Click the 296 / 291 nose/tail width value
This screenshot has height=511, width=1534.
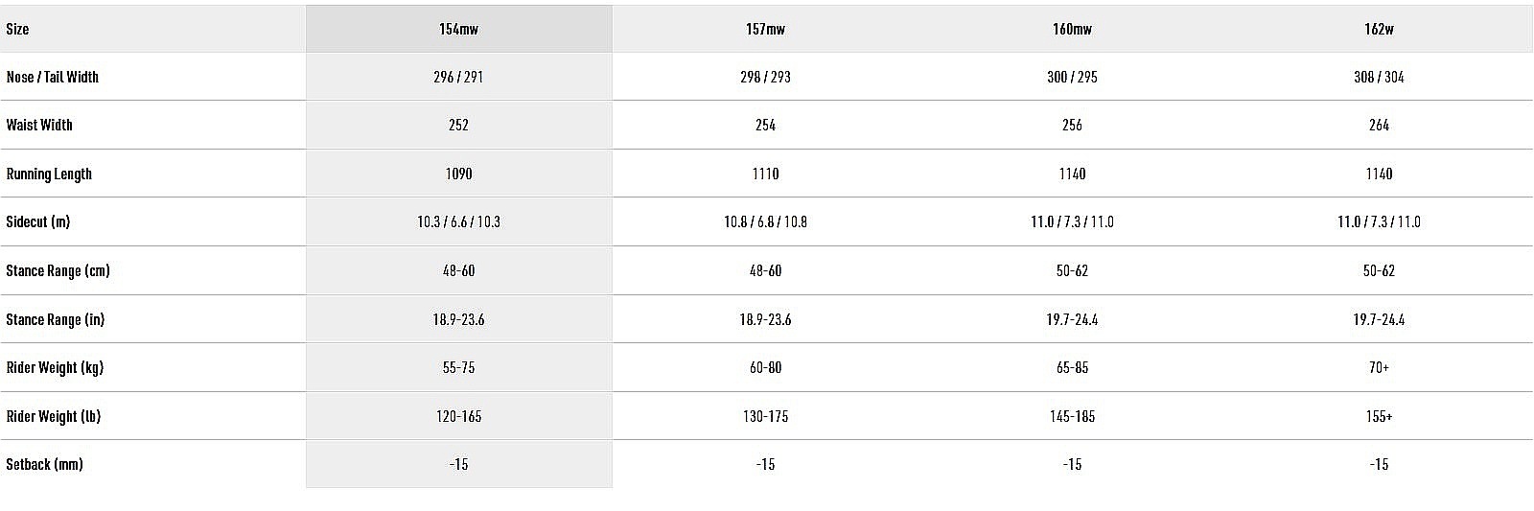(458, 77)
